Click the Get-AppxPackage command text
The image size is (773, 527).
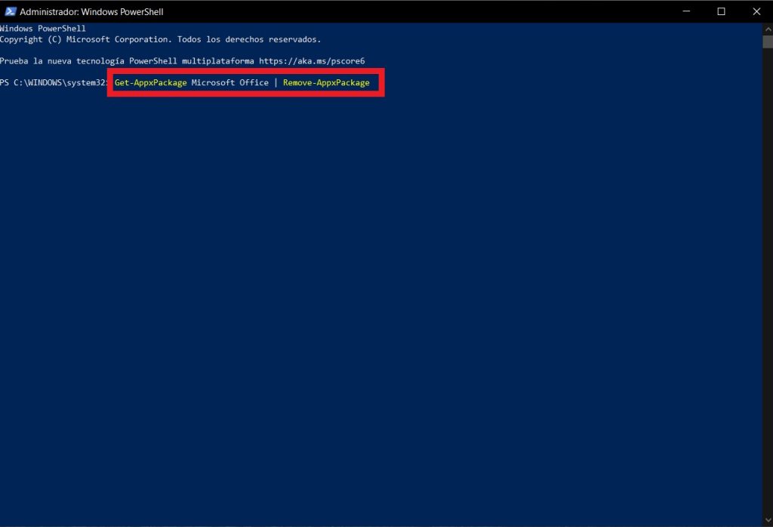[150, 82]
